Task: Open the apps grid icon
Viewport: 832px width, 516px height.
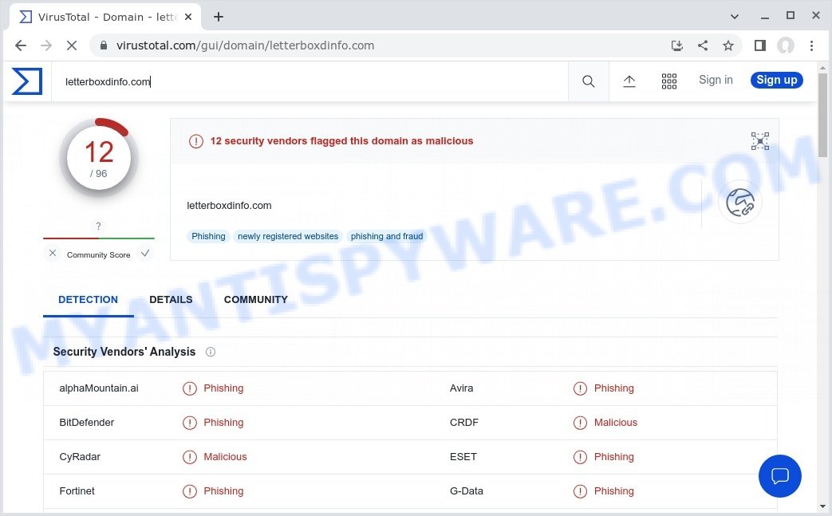Action: coord(668,81)
